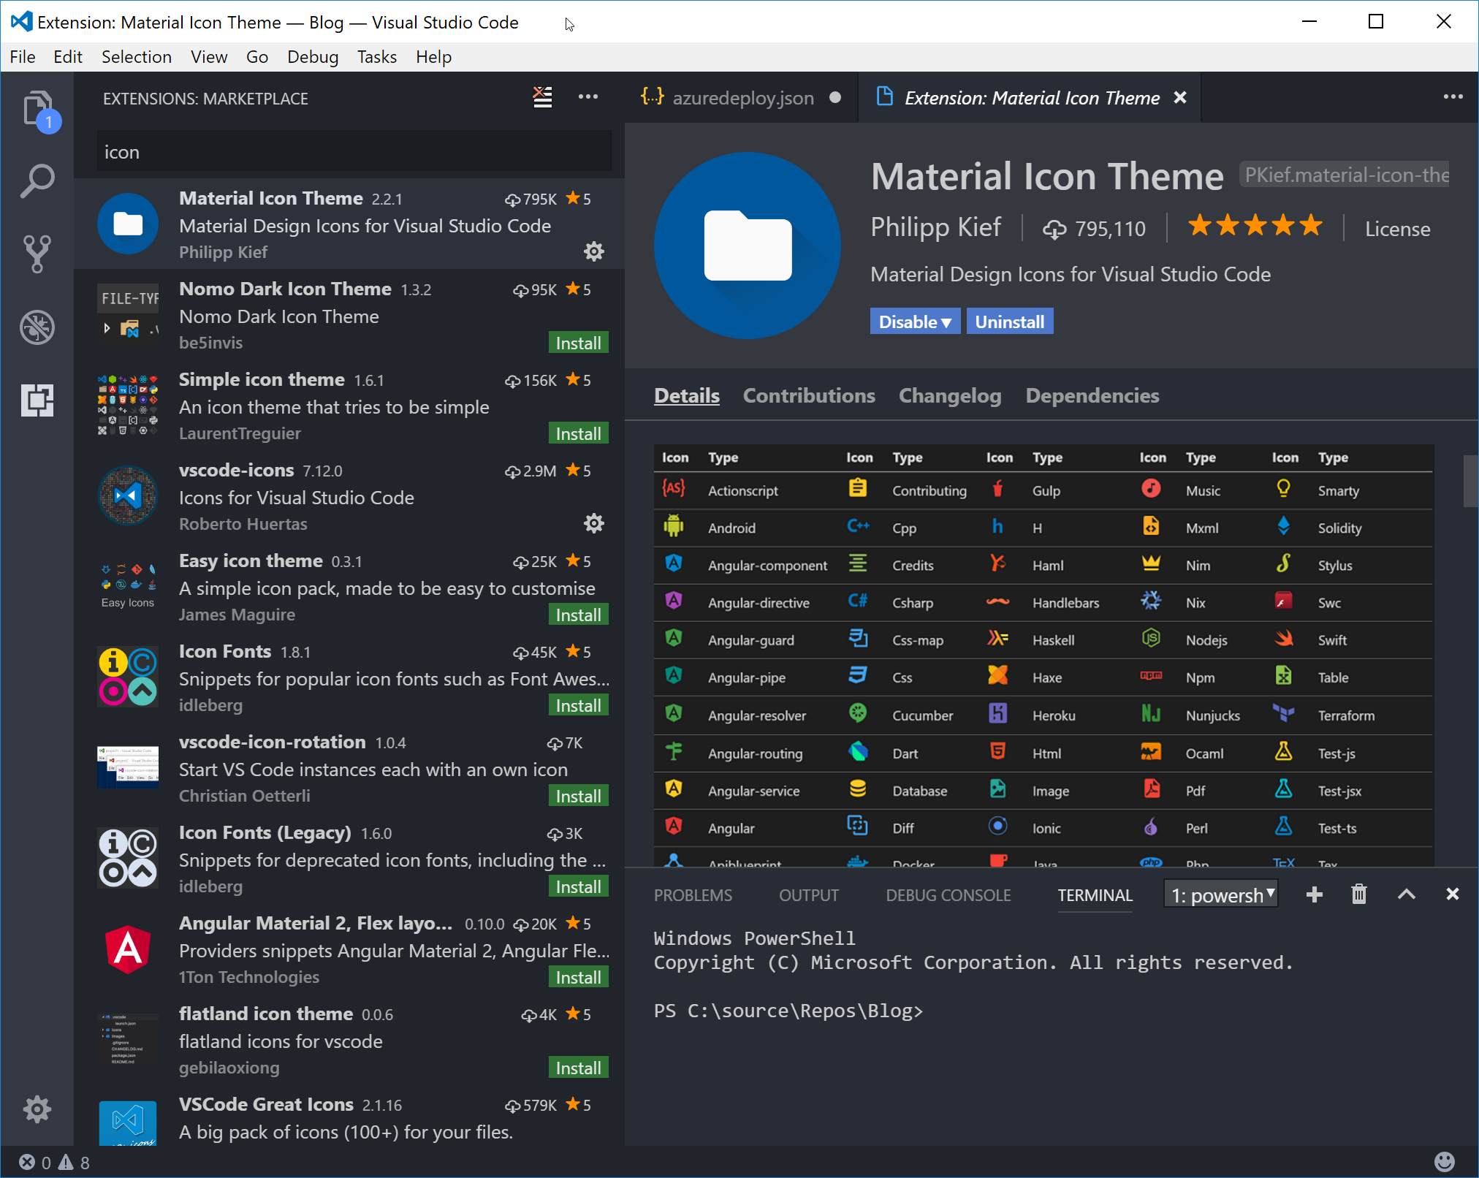This screenshot has width=1479, height=1178.
Task: Open extensions panel more actions ellipsis
Action: coord(588,97)
